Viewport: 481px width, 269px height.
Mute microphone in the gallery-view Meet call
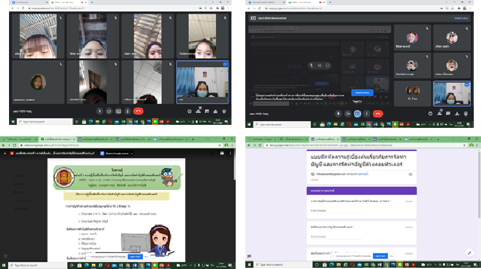pyautogui.click(x=99, y=111)
